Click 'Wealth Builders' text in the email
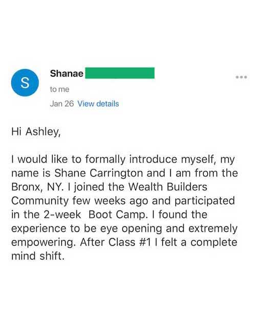 (x=167, y=187)
